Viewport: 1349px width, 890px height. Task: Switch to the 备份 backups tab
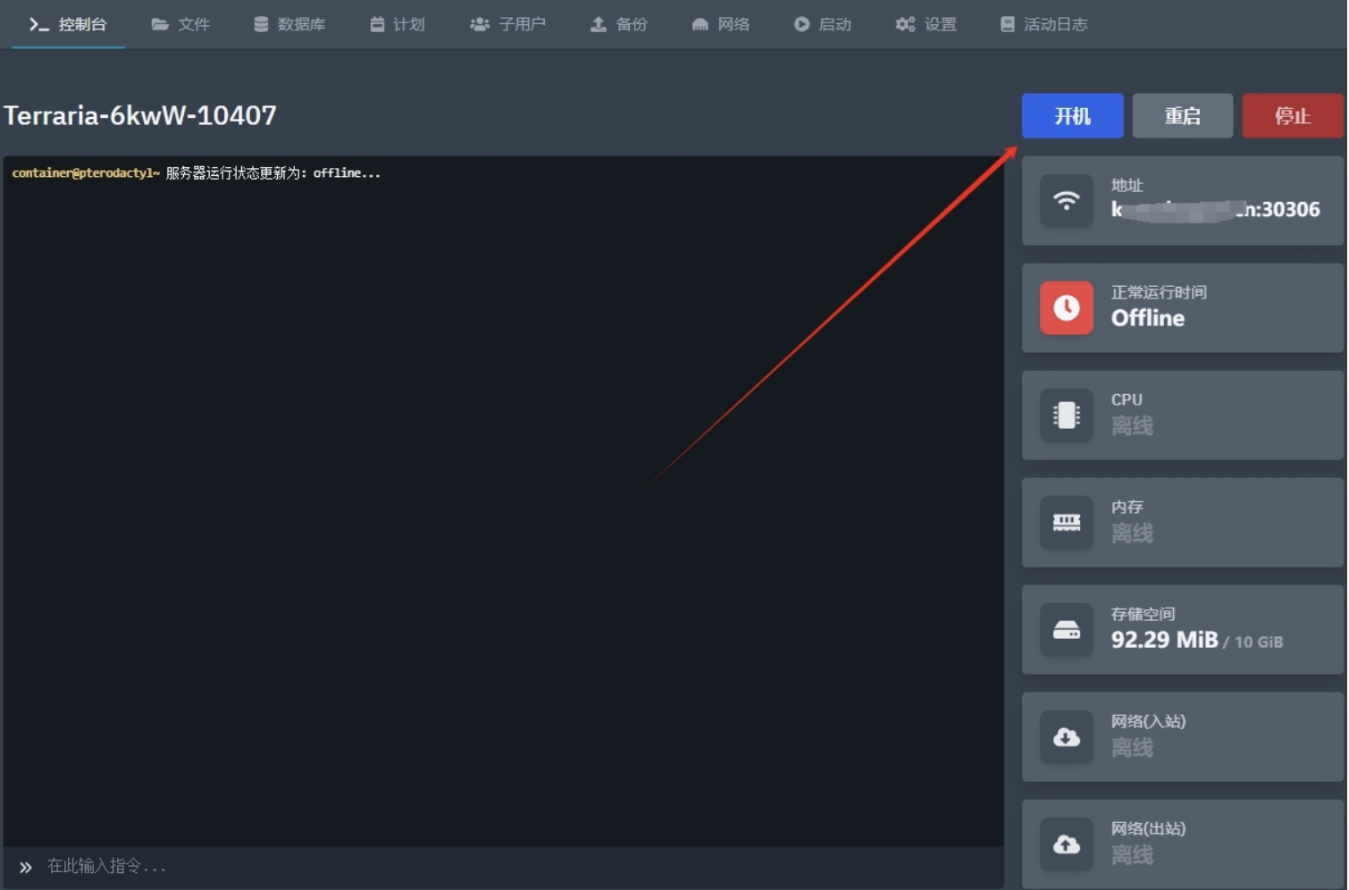[618, 24]
